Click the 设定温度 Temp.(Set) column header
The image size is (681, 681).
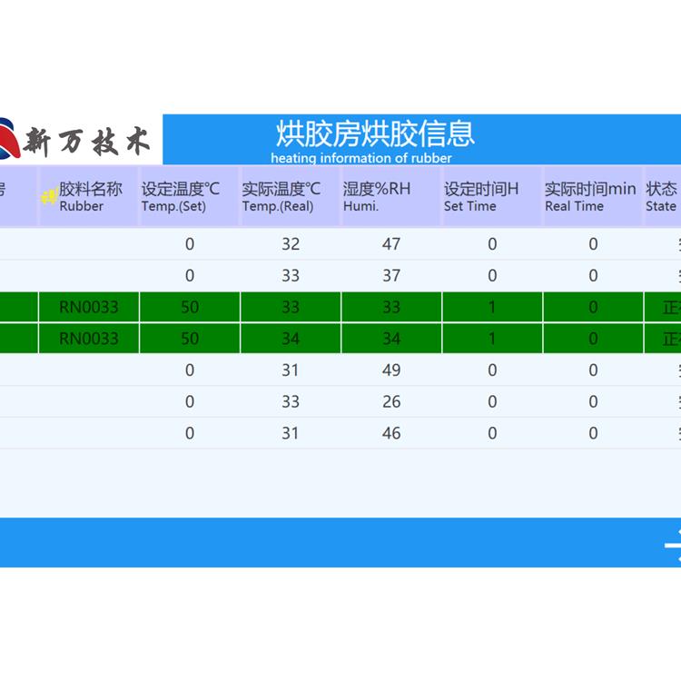190,196
